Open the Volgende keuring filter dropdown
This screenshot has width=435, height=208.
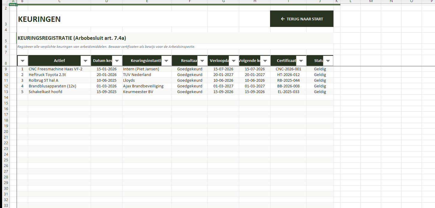click(265, 61)
